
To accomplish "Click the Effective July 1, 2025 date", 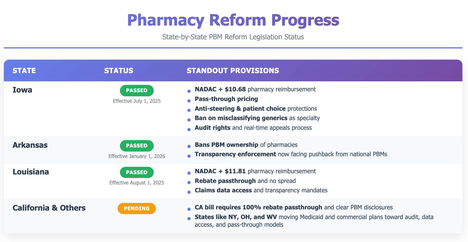I will click(x=137, y=101).
